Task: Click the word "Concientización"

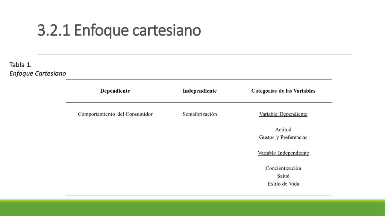Action: pos(283,168)
